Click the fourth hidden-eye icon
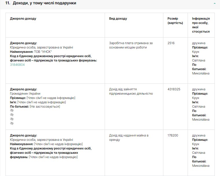220x176 pixels. [x=12, y=123]
